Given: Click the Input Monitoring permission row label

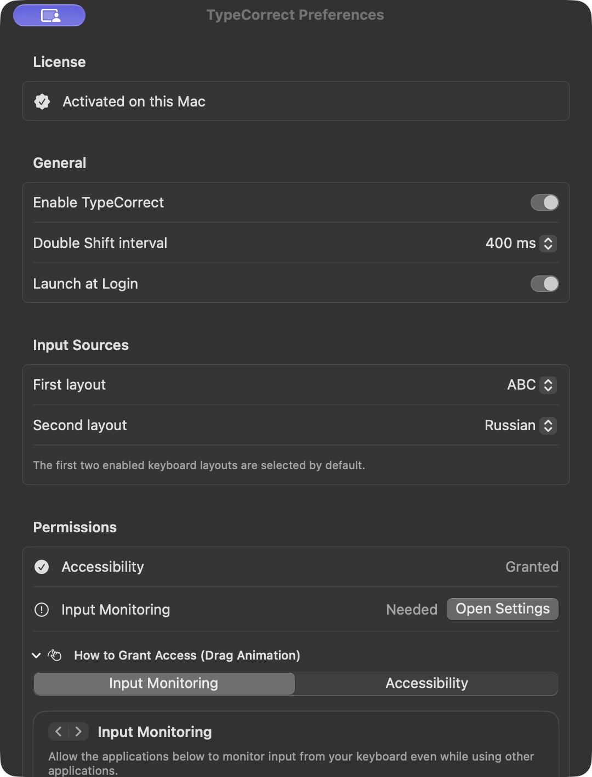Looking at the screenshot, I should (x=116, y=610).
